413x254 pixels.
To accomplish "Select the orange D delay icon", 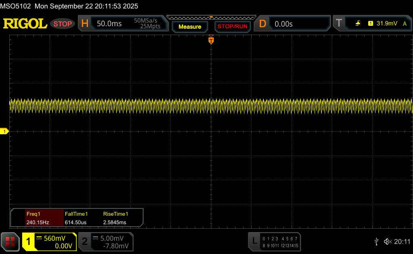I will [x=263, y=24].
